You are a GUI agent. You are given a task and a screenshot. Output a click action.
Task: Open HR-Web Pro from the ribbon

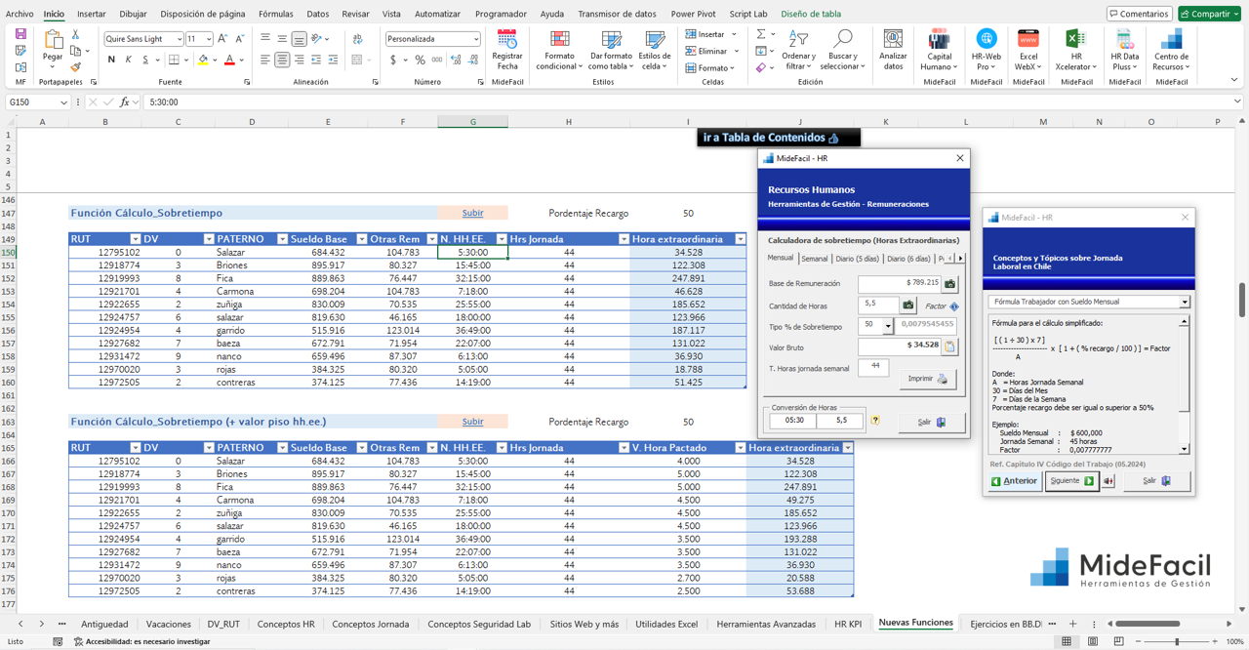click(986, 40)
